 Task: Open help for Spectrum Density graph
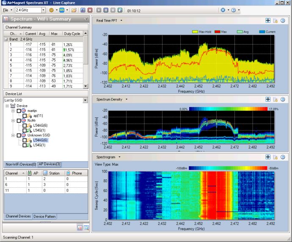(x=283, y=99)
